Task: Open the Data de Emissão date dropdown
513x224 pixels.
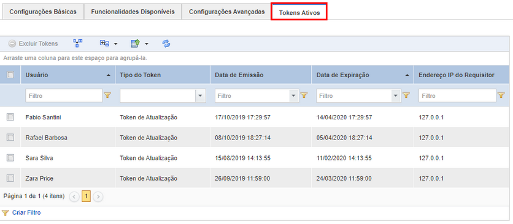Action: (x=293, y=96)
